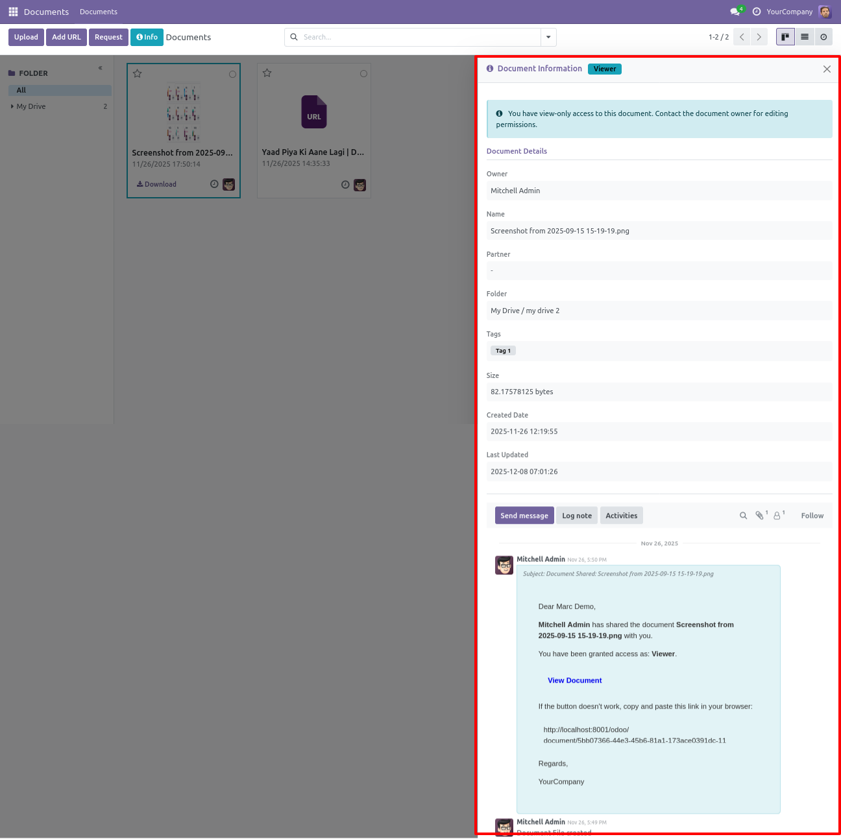Image resolution: width=841 pixels, height=839 pixels.
Task: Switch to kanban view
Action: click(x=785, y=37)
